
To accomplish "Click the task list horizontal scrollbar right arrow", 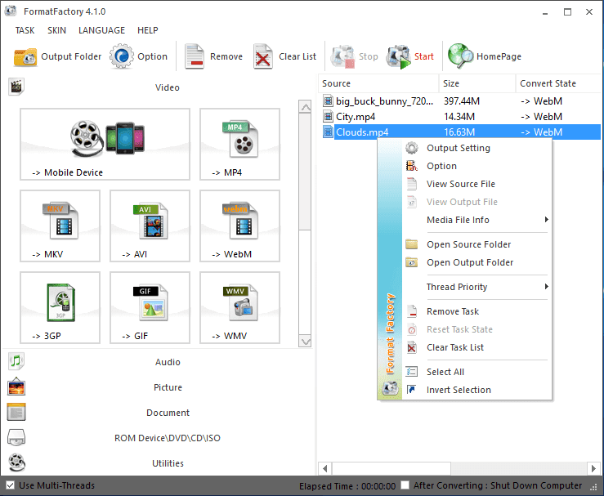I will 593,468.
